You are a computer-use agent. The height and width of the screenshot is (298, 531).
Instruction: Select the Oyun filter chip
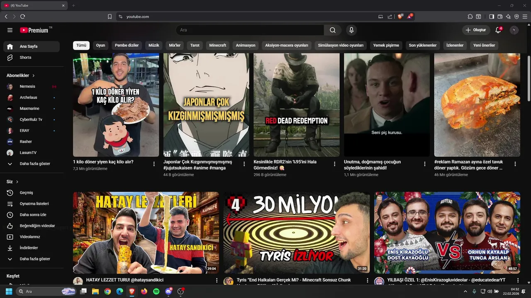[101, 45]
